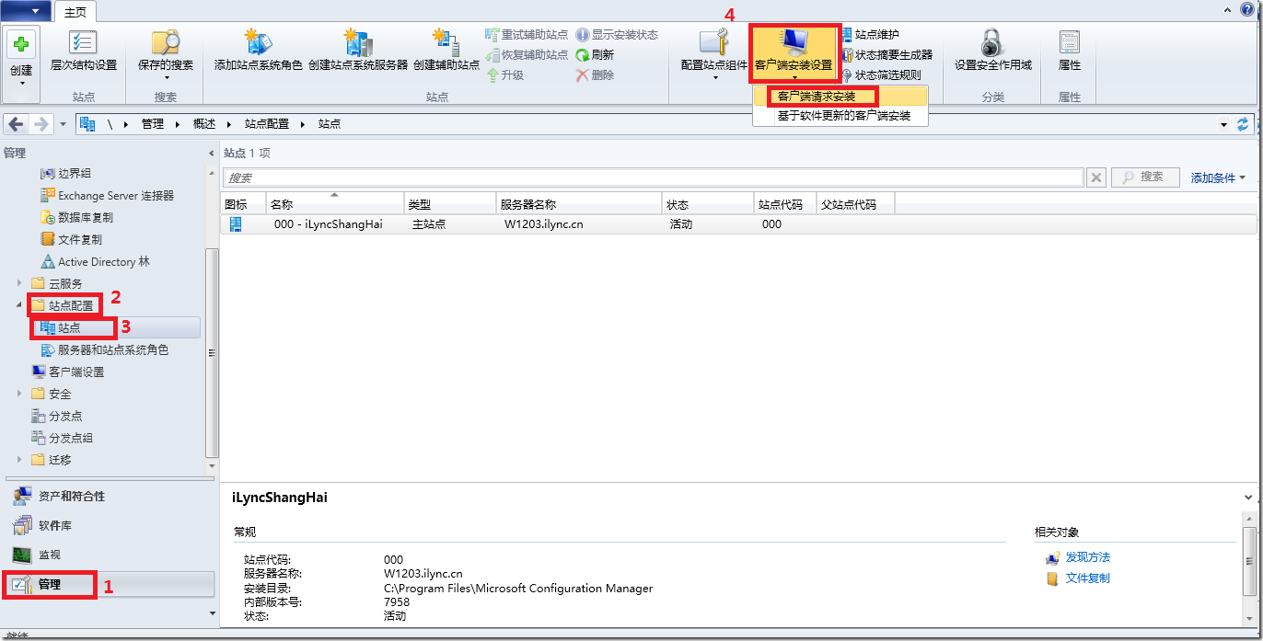Open 监视 workspace
This screenshot has height=641, width=1263.
(x=109, y=555)
